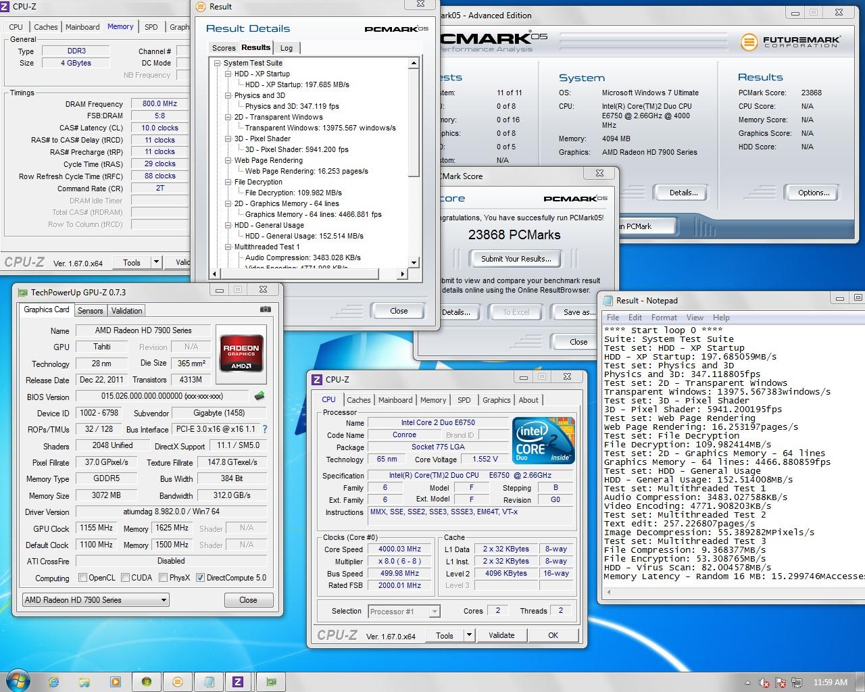
Task: Click the Notepad Result window title icon
Action: (x=608, y=300)
